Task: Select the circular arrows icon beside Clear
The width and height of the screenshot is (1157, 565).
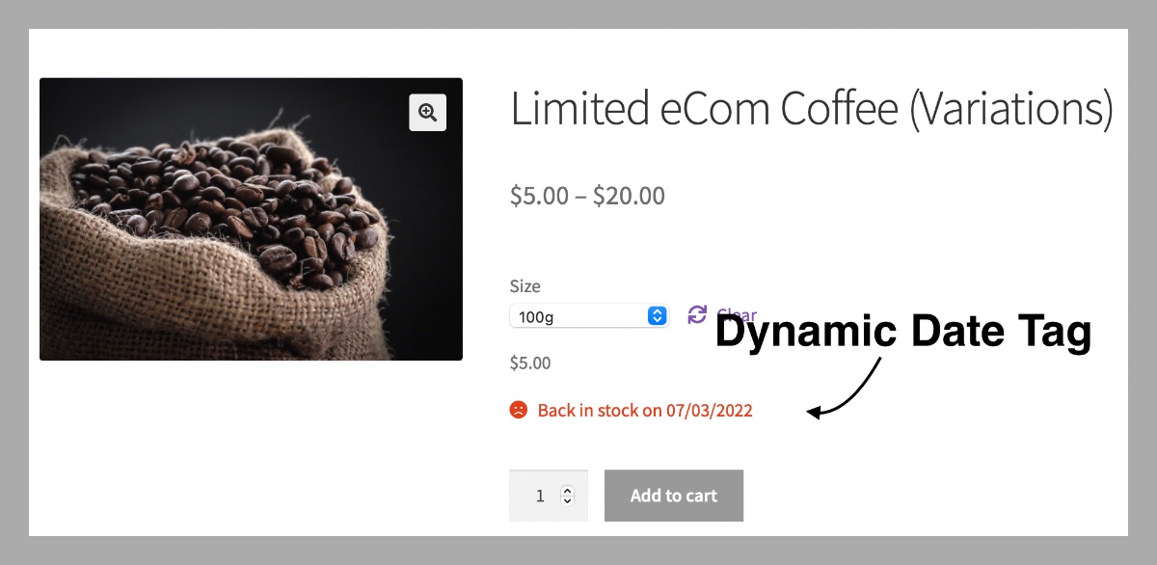Action: pyautogui.click(x=697, y=314)
